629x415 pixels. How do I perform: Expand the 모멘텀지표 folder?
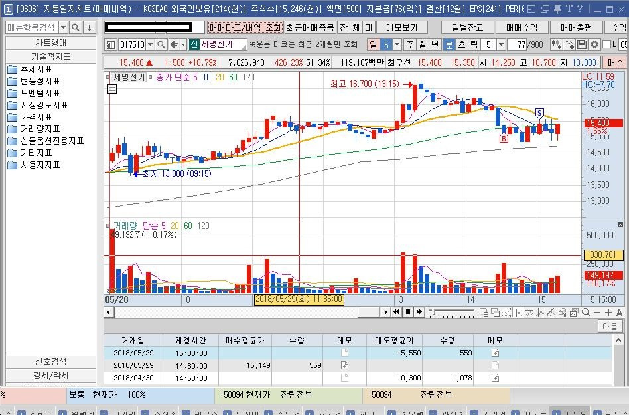[34, 93]
